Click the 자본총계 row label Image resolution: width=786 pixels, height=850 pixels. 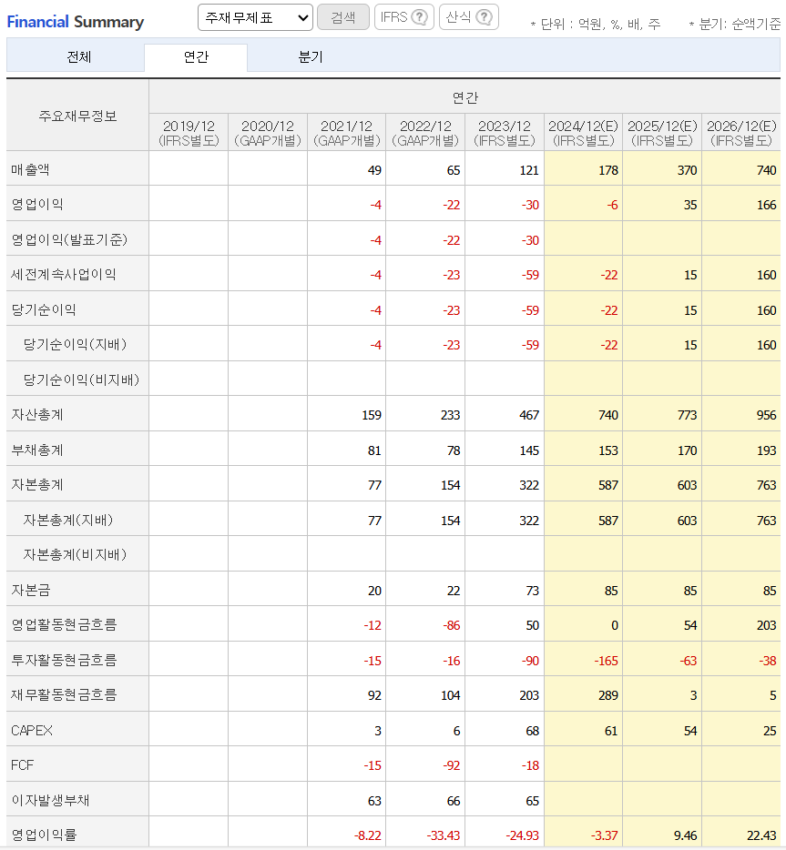(x=37, y=485)
